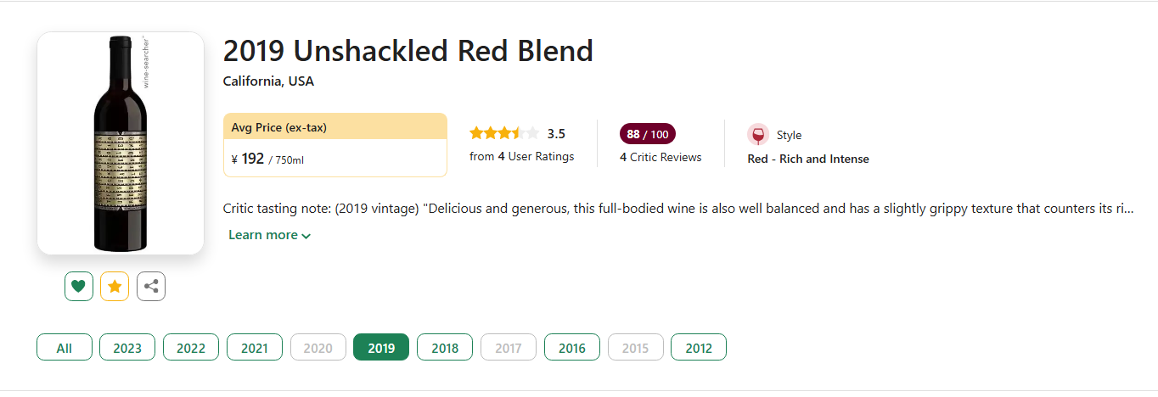Switch to the 2023 vintage
The height and width of the screenshot is (397, 1158).
tap(127, 348)
